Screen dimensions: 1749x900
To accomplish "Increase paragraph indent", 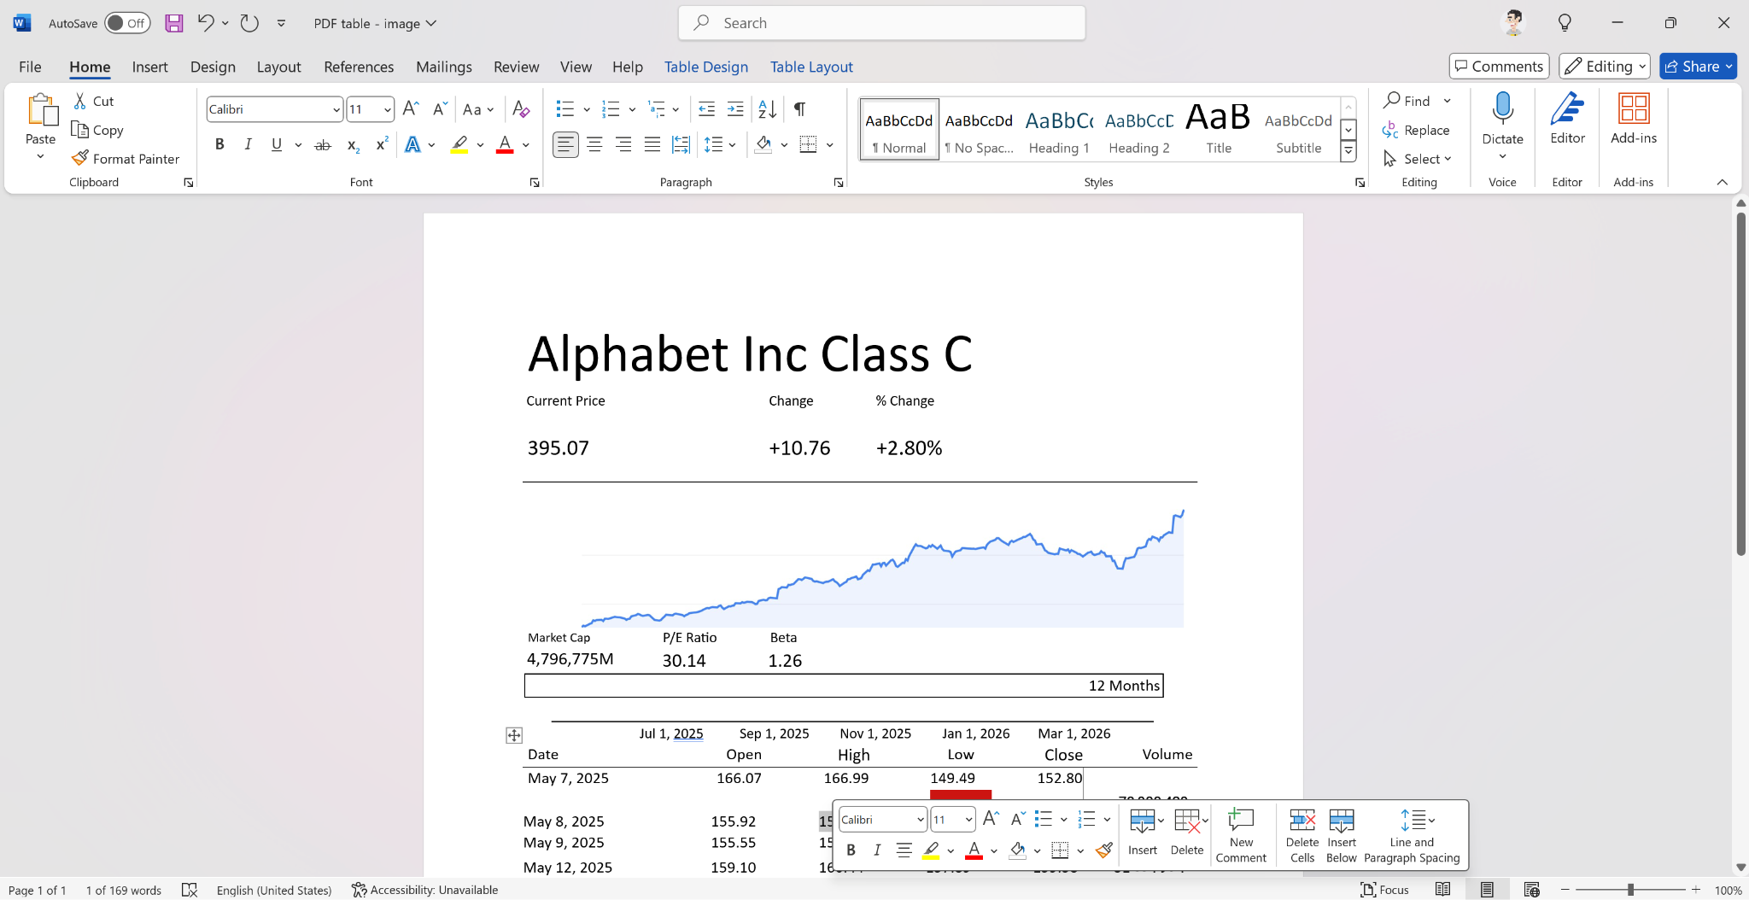I will 735,109.
